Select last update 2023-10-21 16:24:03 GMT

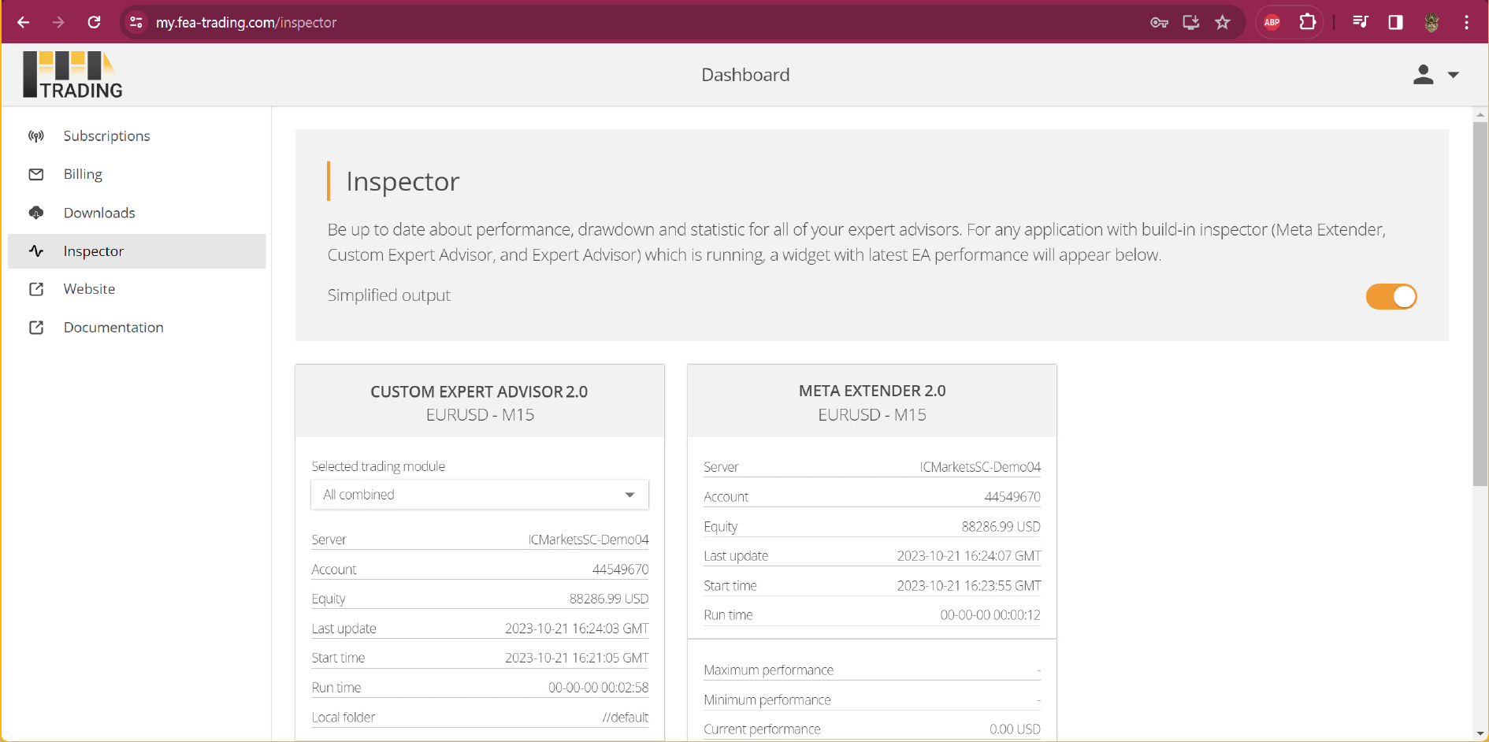577,629
